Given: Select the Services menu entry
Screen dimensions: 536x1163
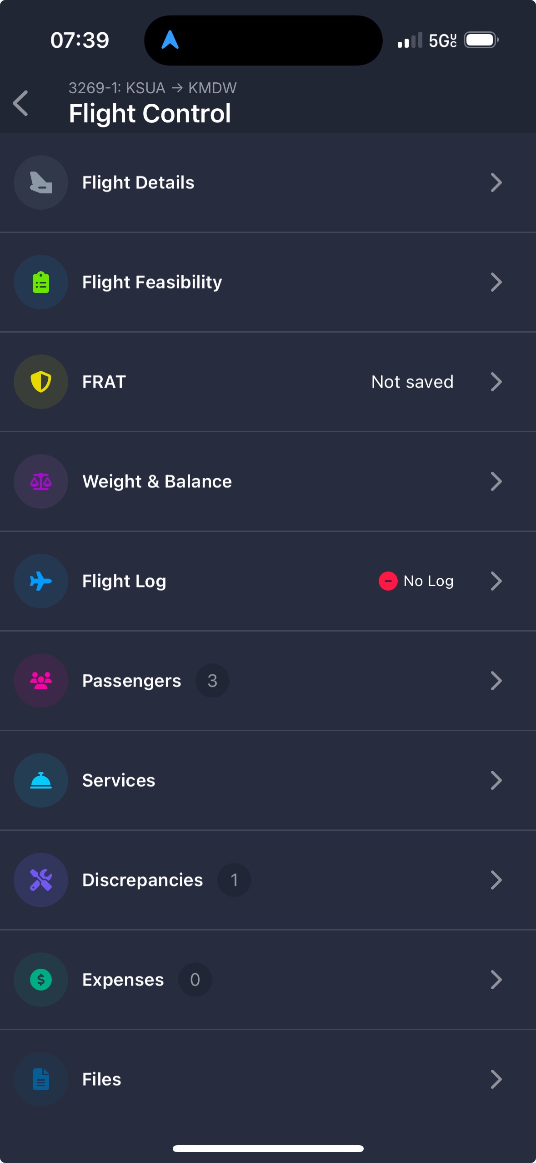Looking at the screenshot, I should tap(119, 780).
